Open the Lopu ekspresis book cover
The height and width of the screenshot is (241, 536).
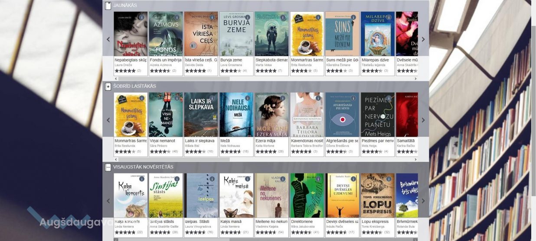click(378, 196)
